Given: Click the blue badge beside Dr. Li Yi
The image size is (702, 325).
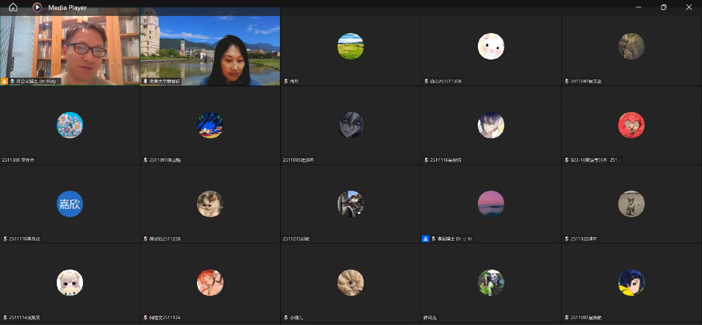Looking at the screenshot, I should [425, 239].
